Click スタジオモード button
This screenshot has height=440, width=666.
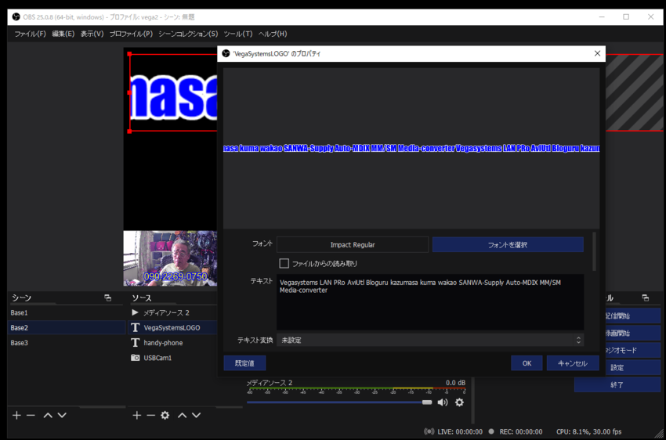pyautogui.click(x=633, y=351)
